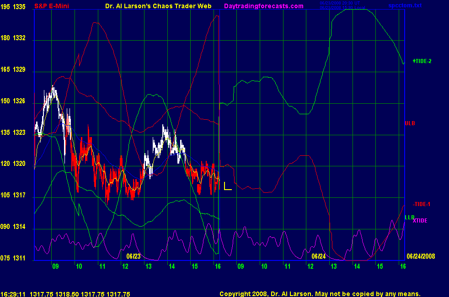Click the copyright notice text at bottom

point(320,294)
